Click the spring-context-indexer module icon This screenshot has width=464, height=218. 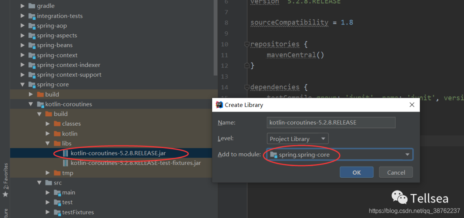point(32,65)
